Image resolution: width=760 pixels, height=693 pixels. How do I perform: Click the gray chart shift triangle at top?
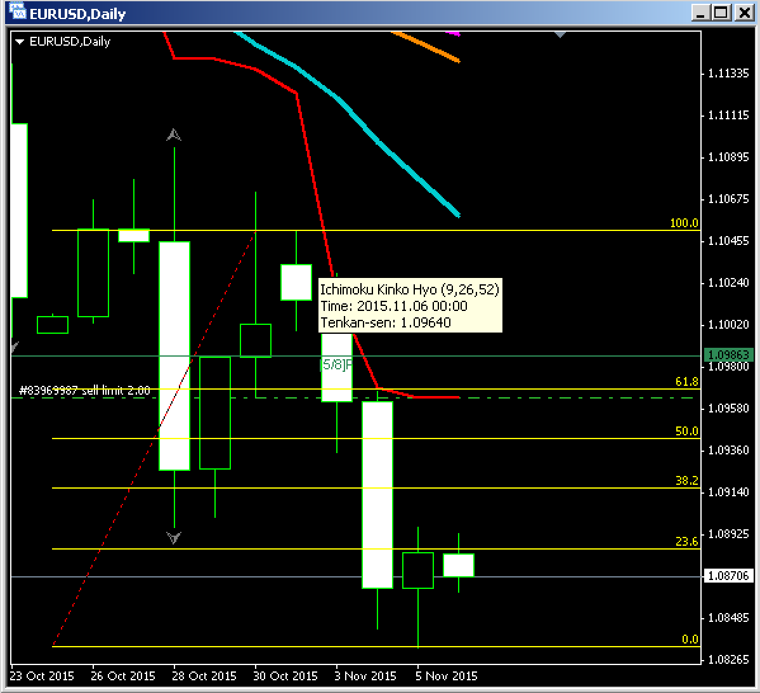(x=560, y=34)
